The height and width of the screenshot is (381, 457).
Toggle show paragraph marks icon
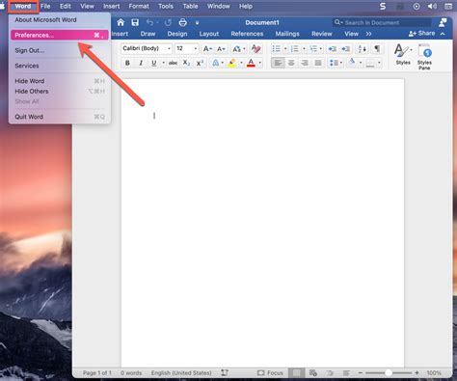point(377,48)
